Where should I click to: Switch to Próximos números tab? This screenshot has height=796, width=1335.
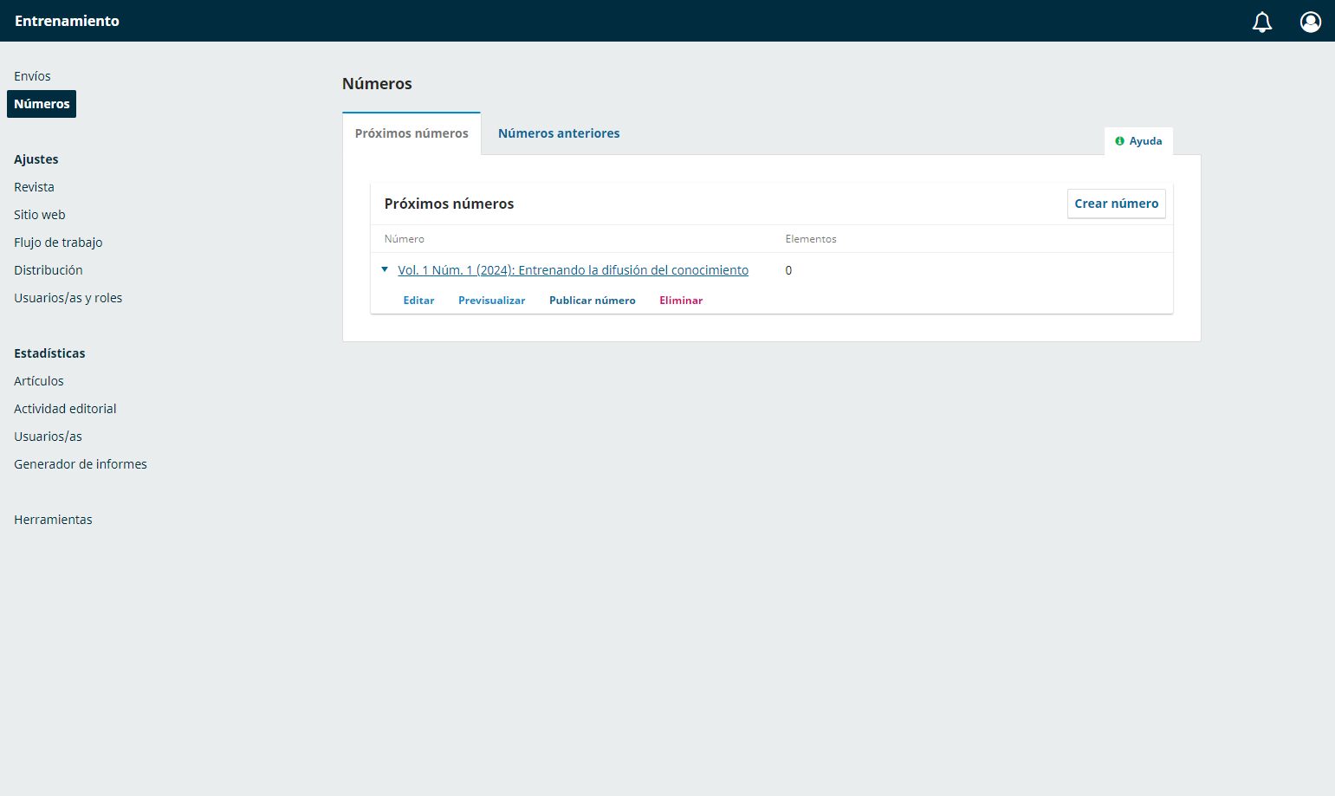[x=412, y=133]
